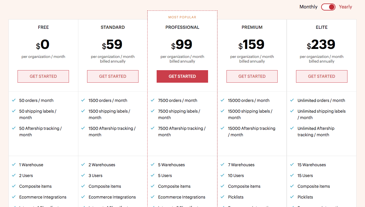The width and height of the screenshot is (365, 207).
Task: Click checkmark beside Unlimited orders / month
Action: point(292,100)
